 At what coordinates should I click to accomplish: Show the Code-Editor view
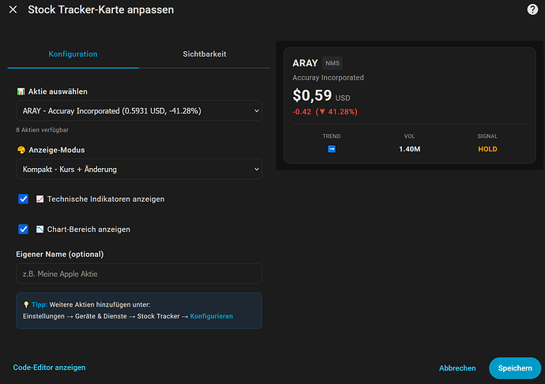click(49, 367)
